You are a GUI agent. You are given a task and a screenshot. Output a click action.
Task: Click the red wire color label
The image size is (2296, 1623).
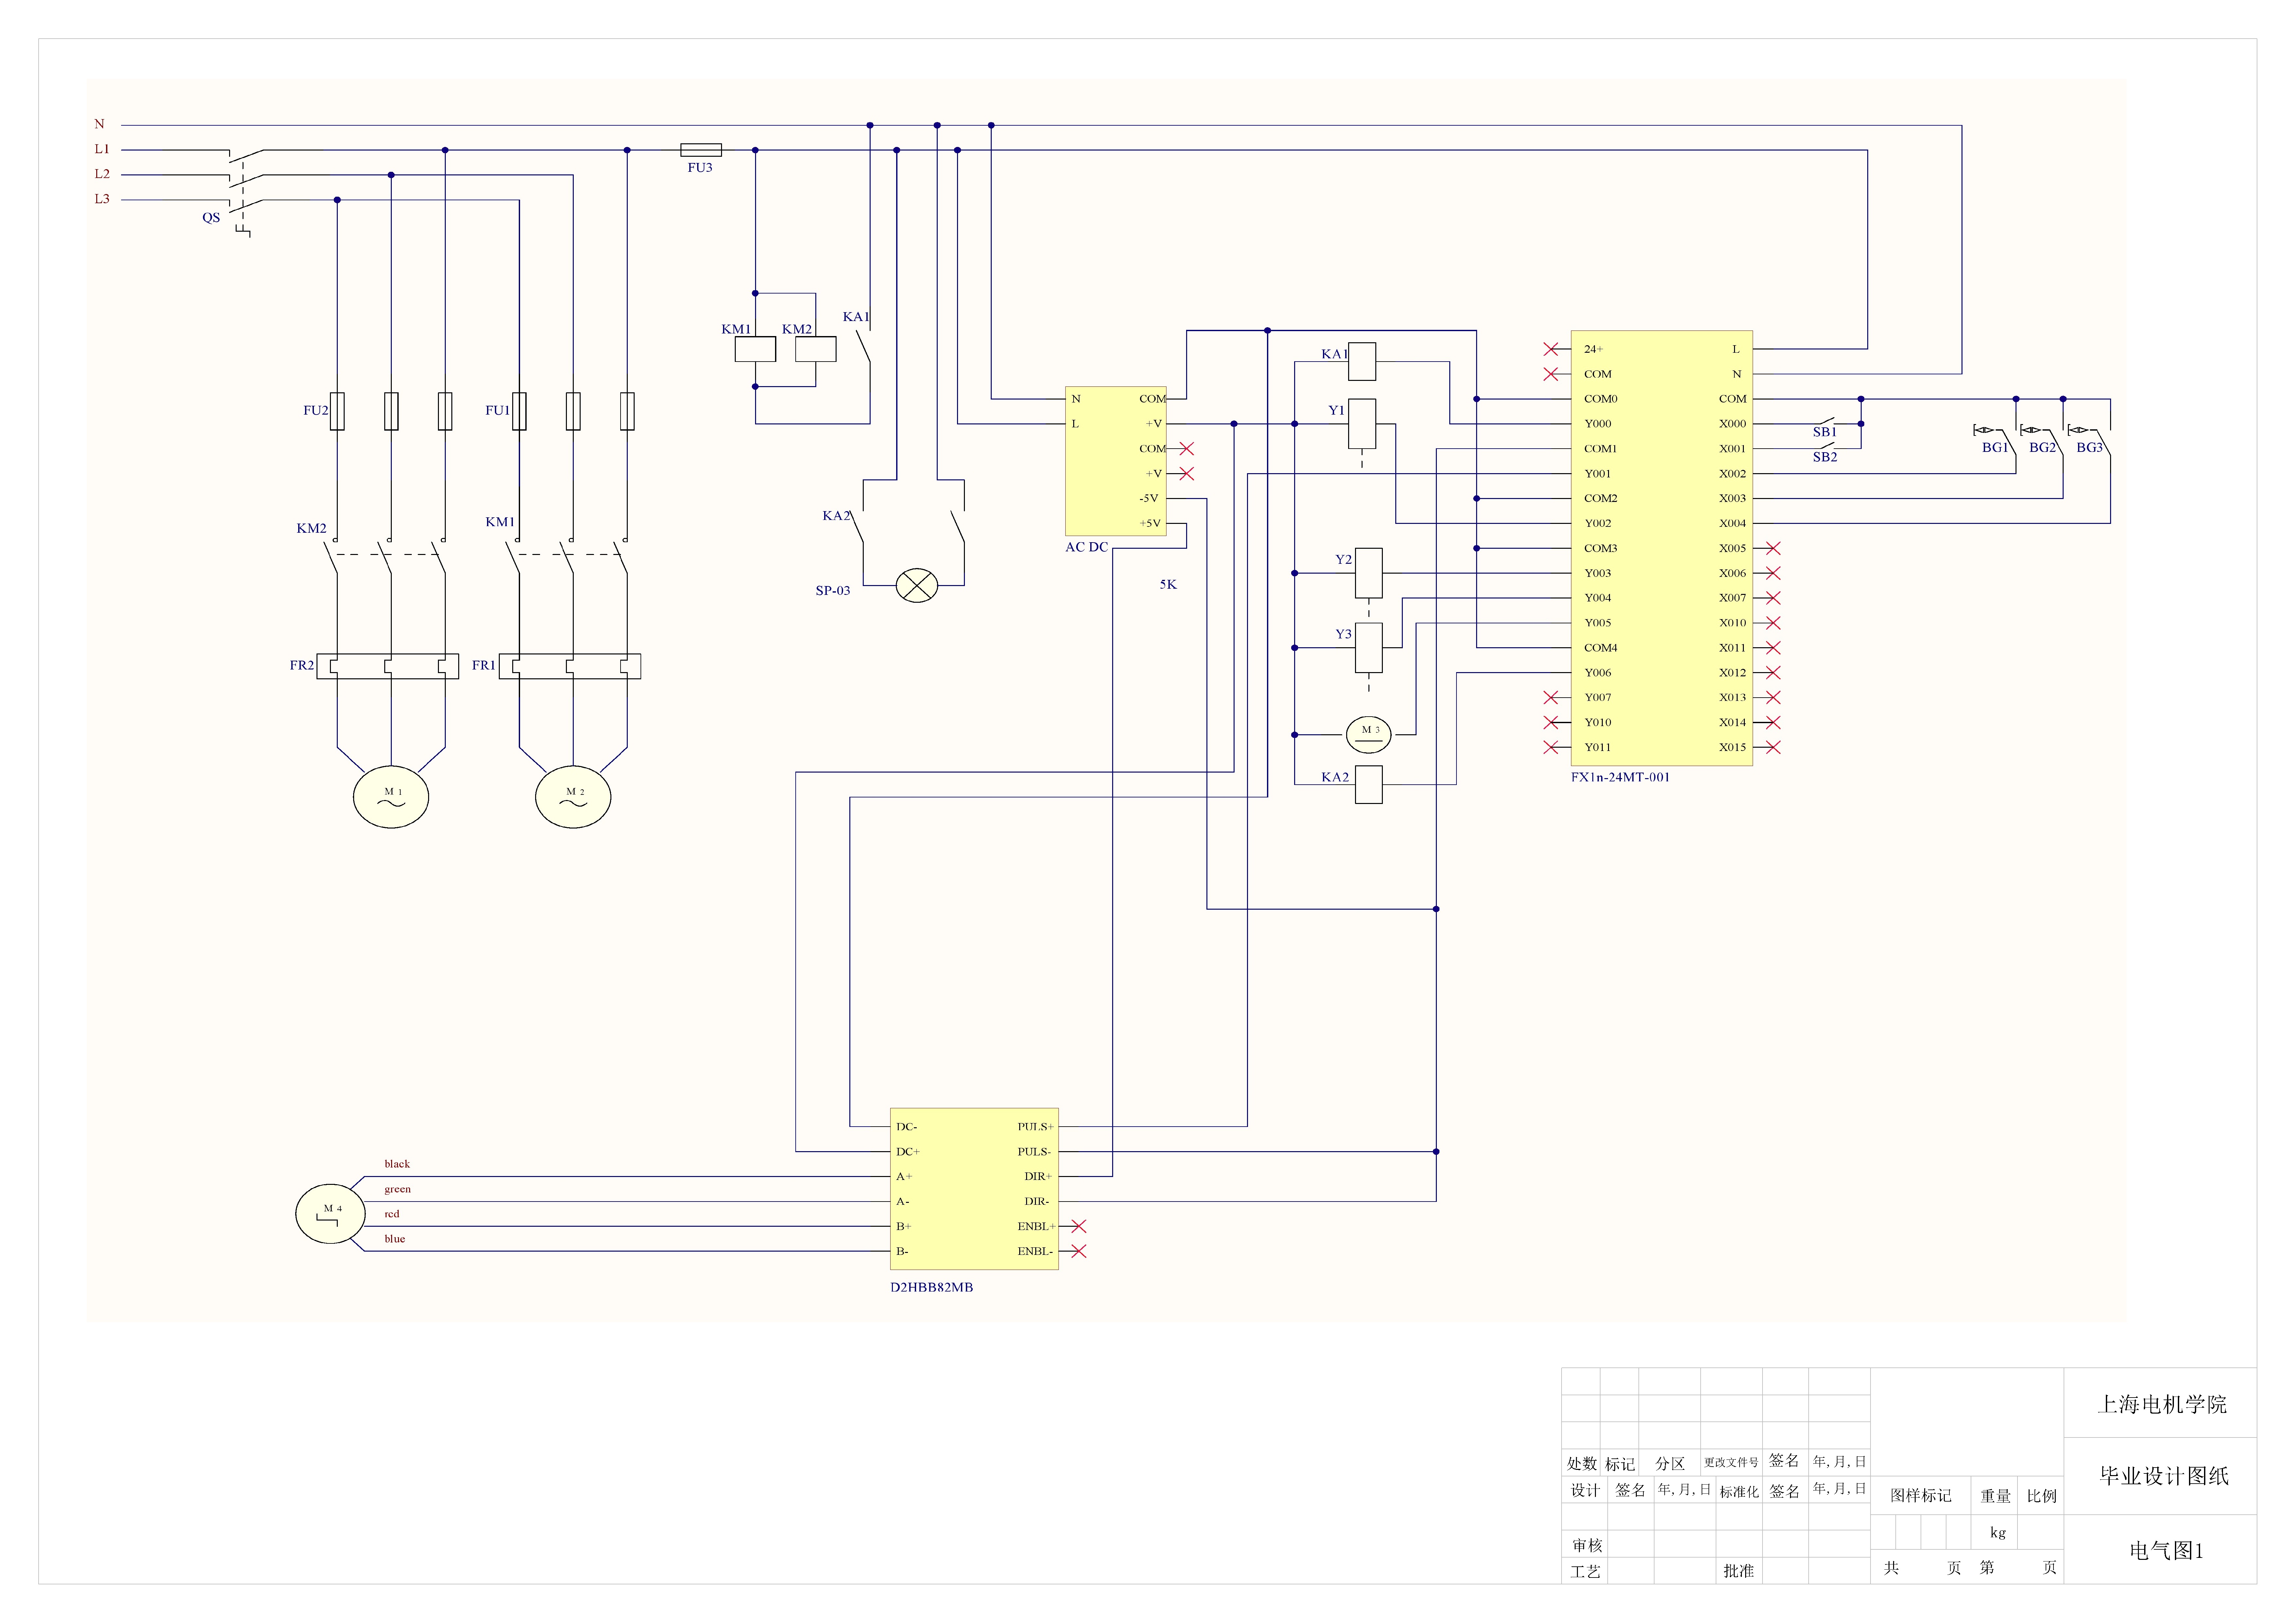click(392, 1214)
